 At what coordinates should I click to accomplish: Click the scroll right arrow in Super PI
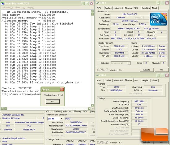pos(89,108)
